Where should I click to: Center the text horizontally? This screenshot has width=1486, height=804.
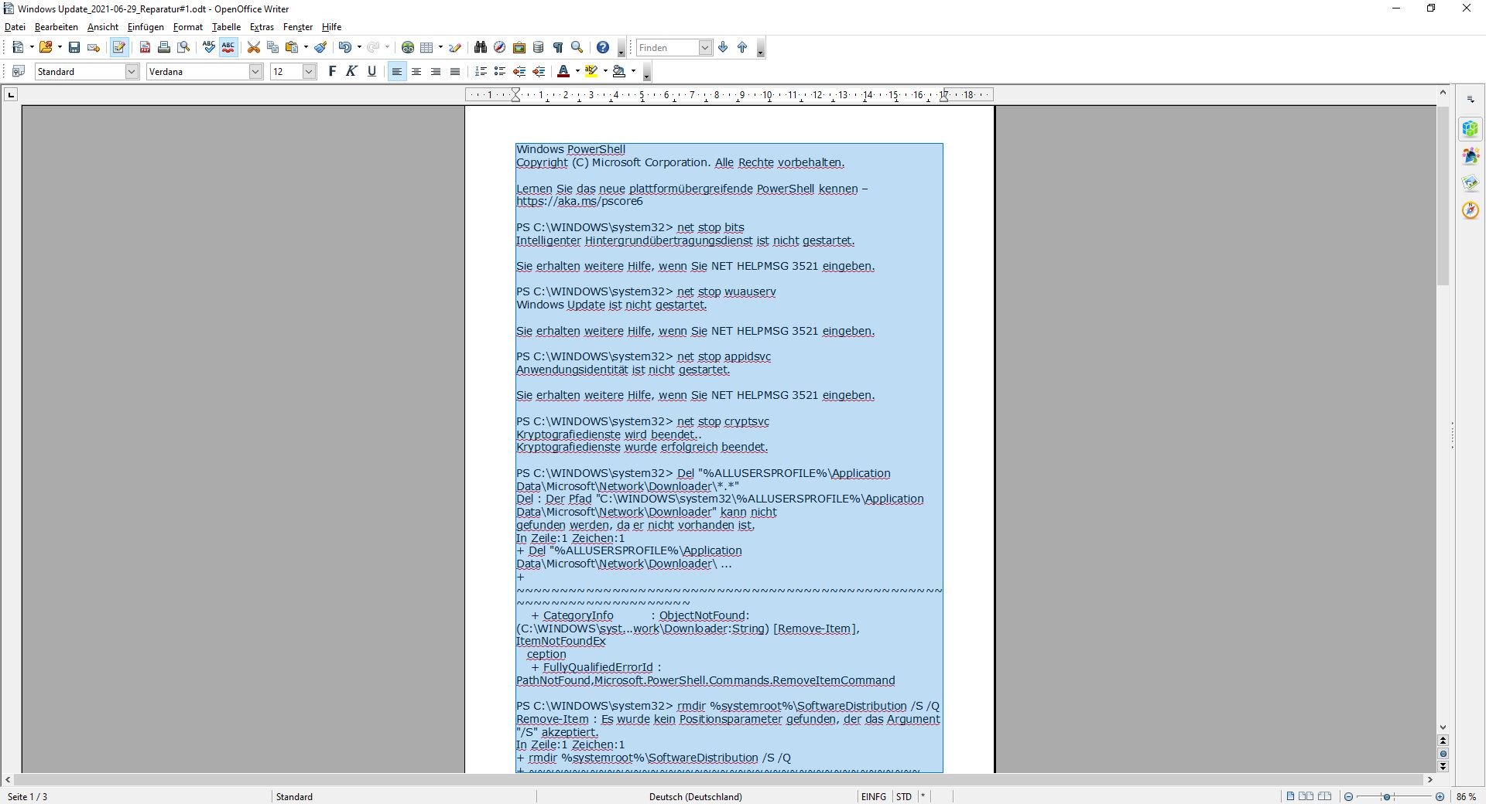[416, 72]
